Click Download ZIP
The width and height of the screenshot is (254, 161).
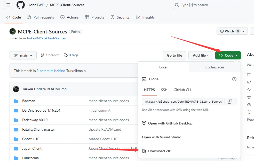click(159, 151)
